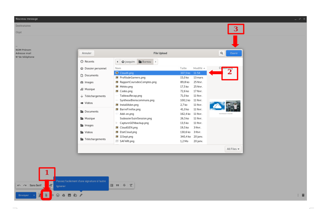Click the insert photo icon
Screen dimensions: 316x209
[69, 195]
